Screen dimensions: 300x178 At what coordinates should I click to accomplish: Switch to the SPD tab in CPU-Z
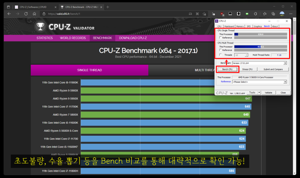pyautogui.click(x=248, y=26)
